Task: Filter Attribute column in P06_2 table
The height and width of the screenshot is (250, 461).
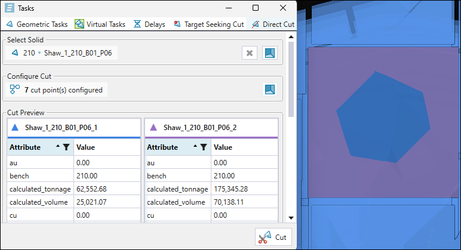Action: (204, 147)
